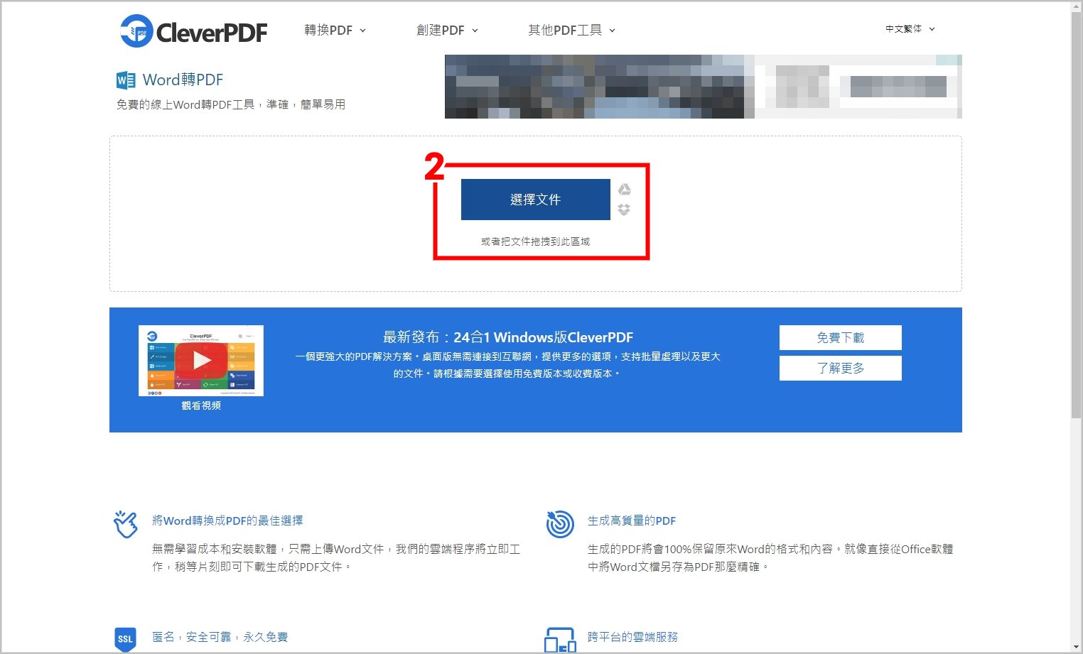
Task: Click the cross-platform devices icon
Action: pyautogui.click(x=560, y=640)
